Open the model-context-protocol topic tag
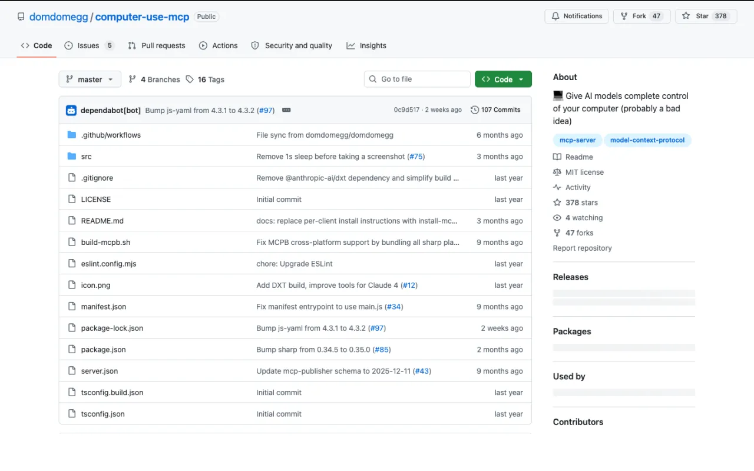 coord(647,140)
